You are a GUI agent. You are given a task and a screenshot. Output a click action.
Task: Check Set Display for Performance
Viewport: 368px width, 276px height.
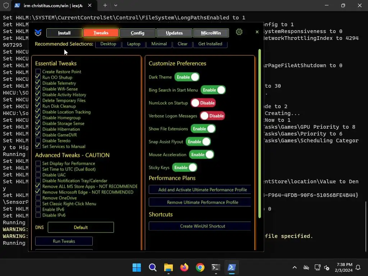coord(38,163)
